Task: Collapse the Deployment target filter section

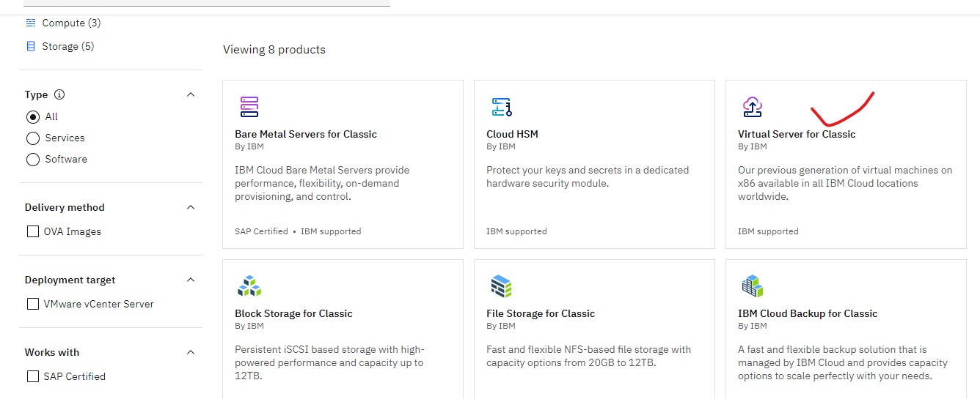Action: click(191, 280)
